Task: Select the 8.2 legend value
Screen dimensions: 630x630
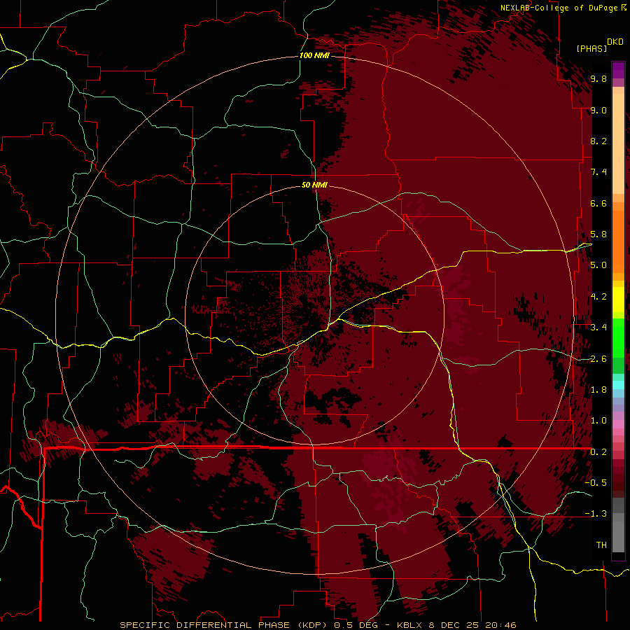Action: (598, 141)
